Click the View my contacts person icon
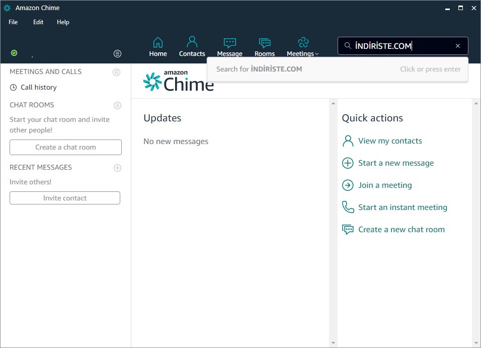 click(x=348, y=141)
